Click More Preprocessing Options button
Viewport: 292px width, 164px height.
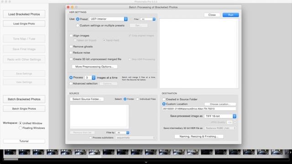(94, 67)
